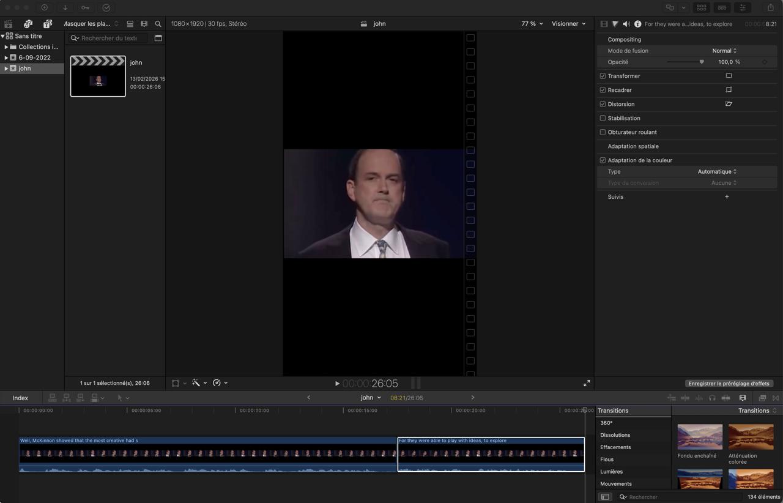783x503 pixels.
Task: Open the Photos and Audio sidebar icon
Action: 28,23
